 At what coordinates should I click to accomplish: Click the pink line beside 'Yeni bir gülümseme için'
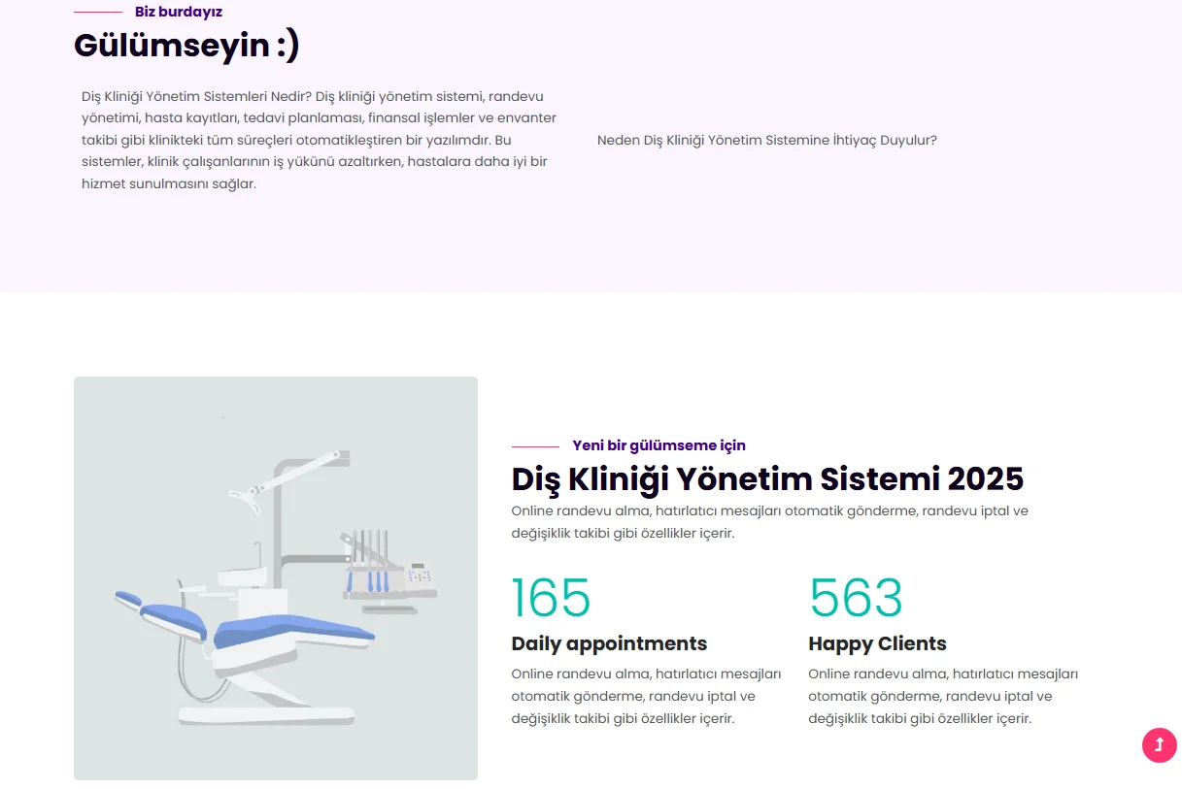point(535,446)
